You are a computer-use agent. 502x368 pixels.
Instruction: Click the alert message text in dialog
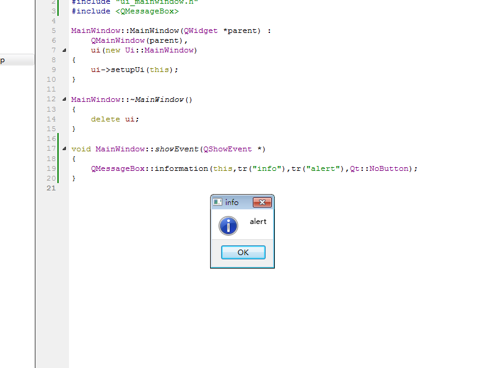pos(258,222)
